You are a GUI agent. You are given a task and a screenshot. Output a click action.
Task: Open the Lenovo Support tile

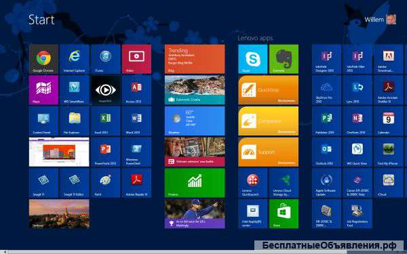(269, 152)
